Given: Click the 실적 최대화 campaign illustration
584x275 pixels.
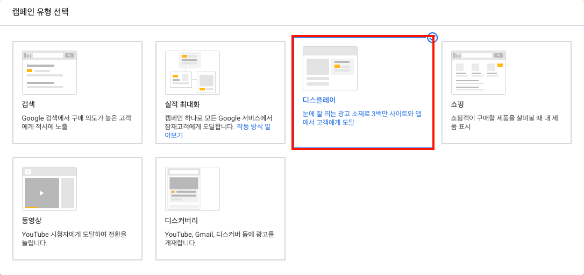Looking at the screenshot, I should pyautogui.click(x=193, y=73).
